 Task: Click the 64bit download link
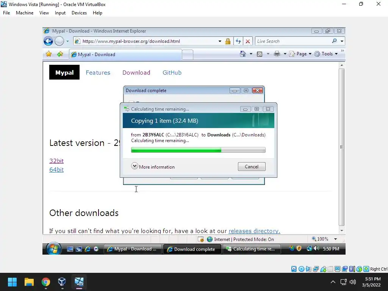(56, 170)
